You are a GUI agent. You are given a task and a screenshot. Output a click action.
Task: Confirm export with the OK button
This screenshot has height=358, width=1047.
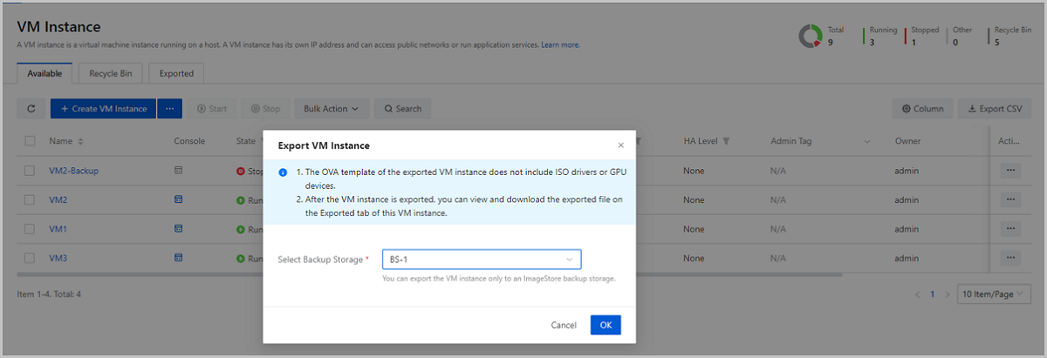click(606, 325)
